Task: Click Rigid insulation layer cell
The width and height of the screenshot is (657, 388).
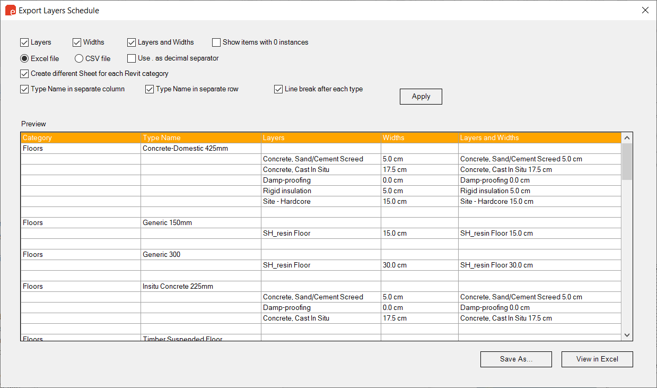Action: [x=321, y=191]
